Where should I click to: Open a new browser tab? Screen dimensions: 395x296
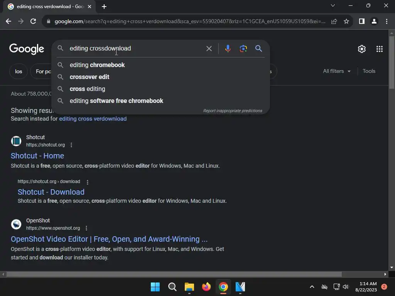click(104, 7)
